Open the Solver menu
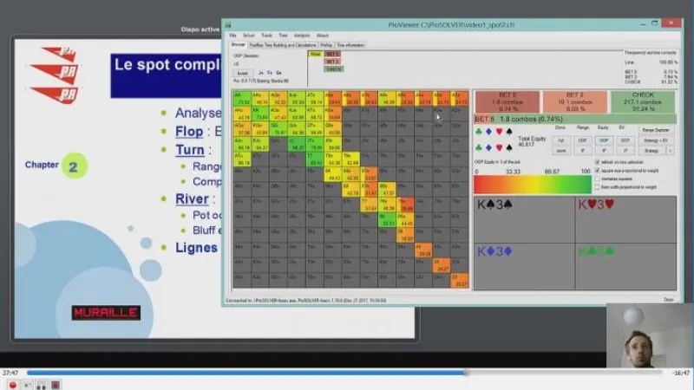The image size is (694, 390). [248, 36]
